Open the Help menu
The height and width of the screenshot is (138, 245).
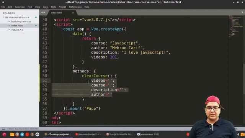pyautogui.click(x=87, y=7)
